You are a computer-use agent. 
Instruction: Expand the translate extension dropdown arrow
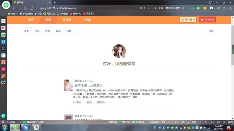[201, 8]
